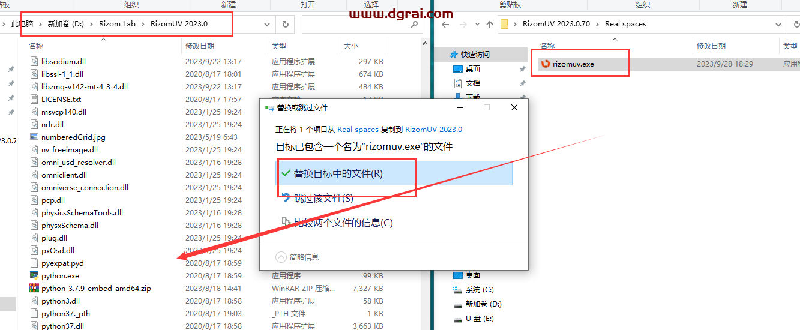Open address dropdown in right Explorer window

coord(778,25)
